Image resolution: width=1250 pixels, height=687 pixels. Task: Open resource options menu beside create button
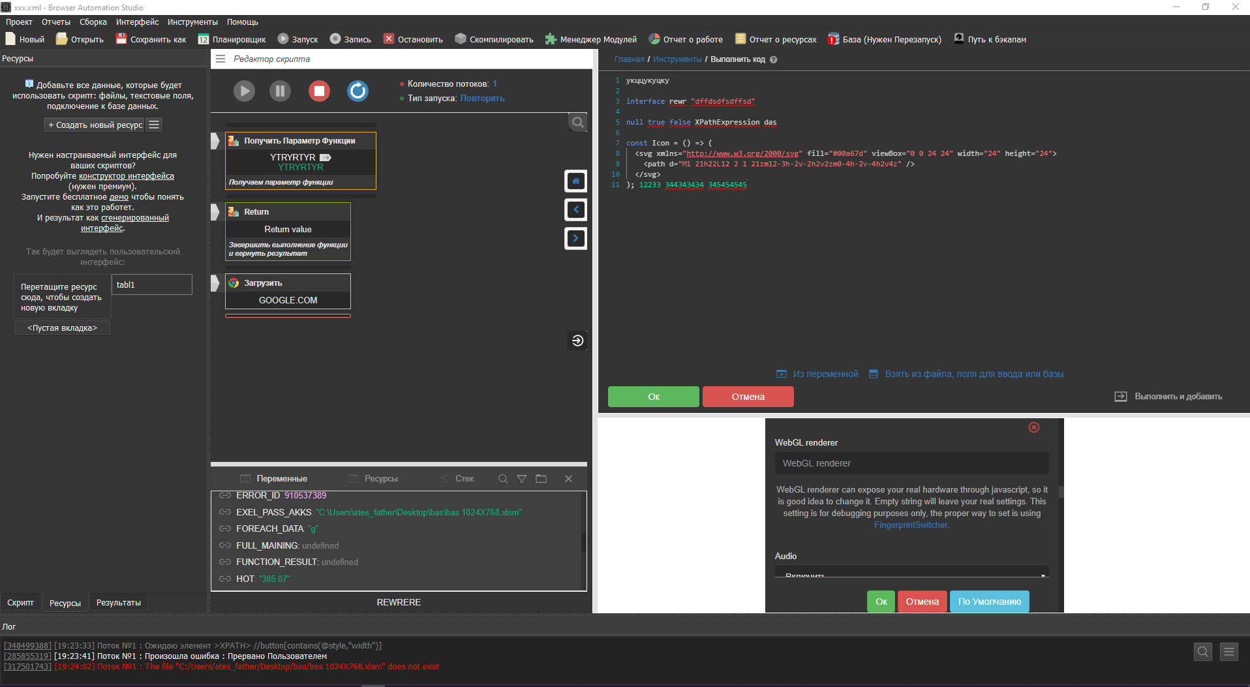(x=154, y=125)
